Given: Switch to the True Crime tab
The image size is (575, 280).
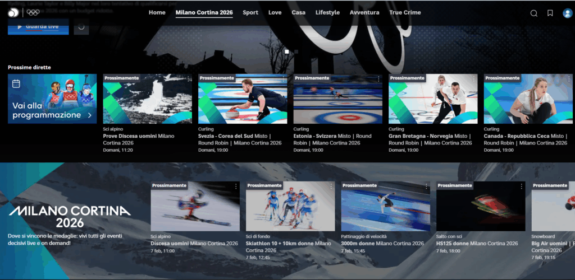Looking at the screenshot, I should (x=404, y=12).
